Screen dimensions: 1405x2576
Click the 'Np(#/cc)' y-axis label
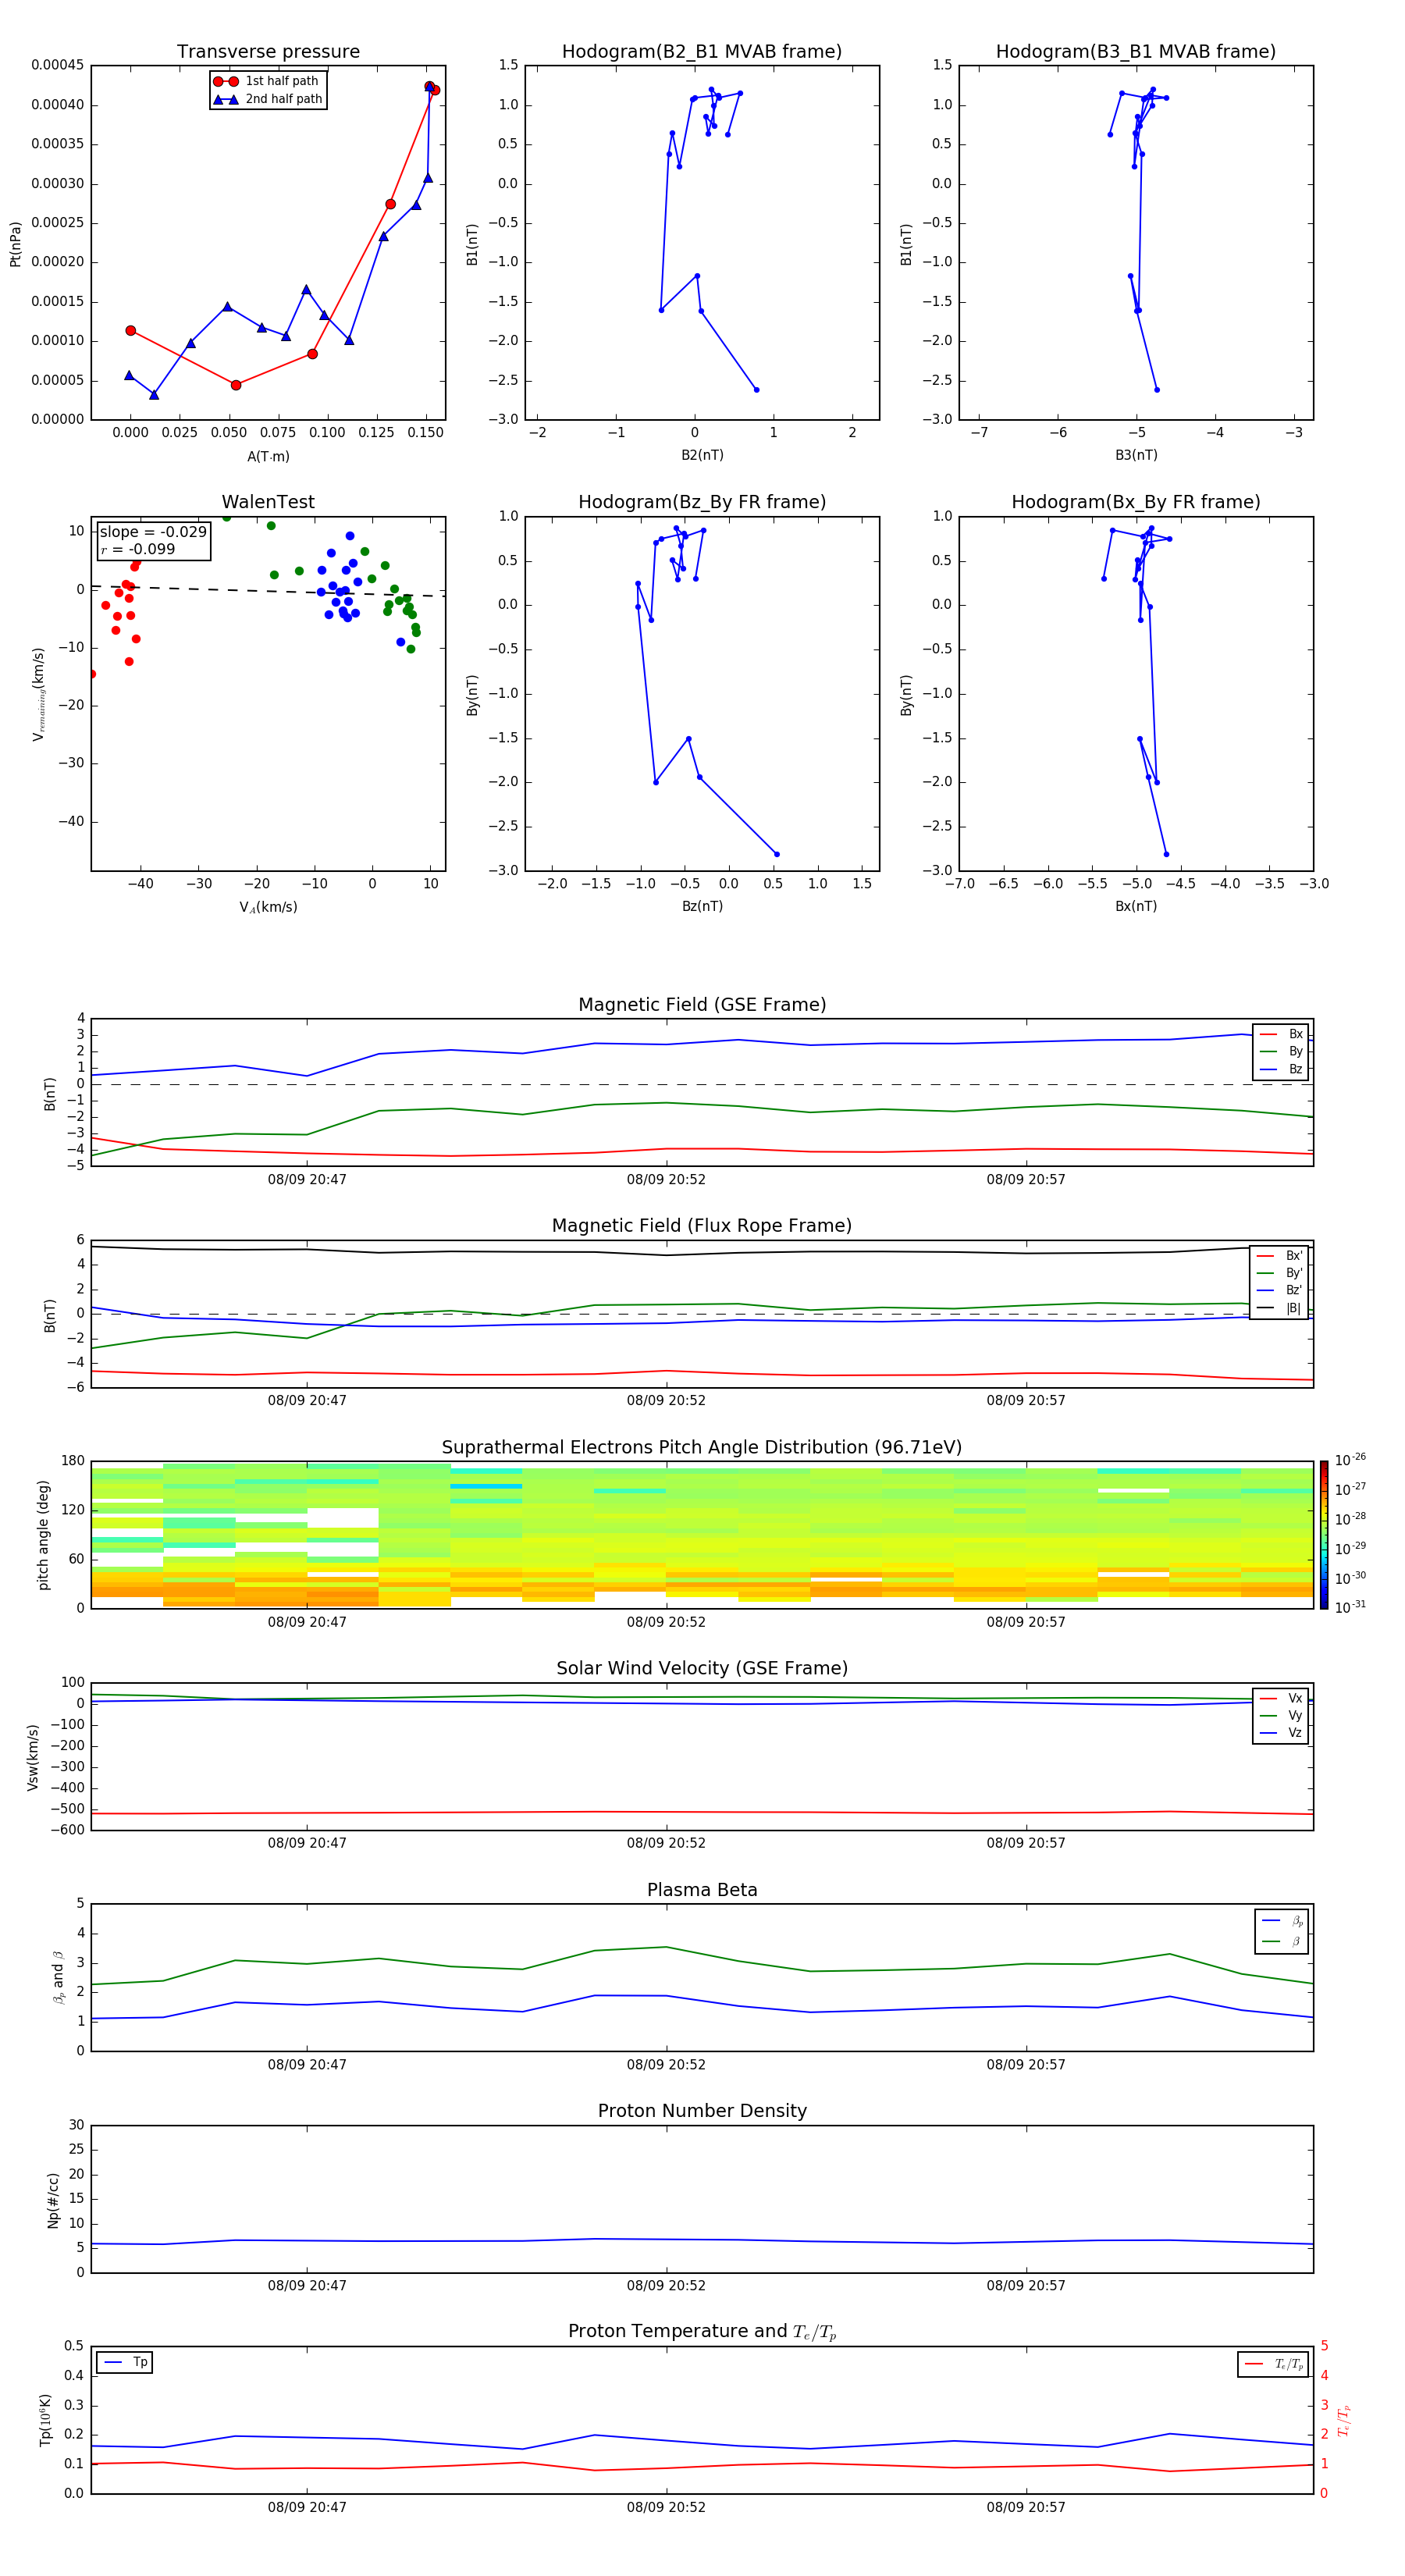point(53,2199)
